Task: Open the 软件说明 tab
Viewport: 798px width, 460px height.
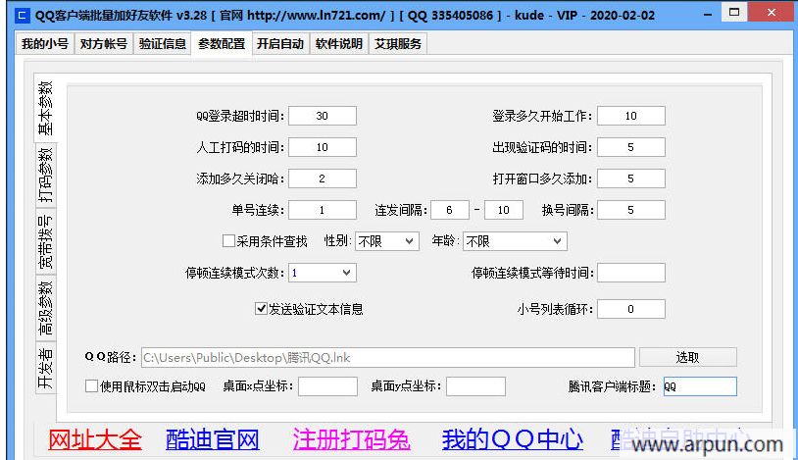Action: click(339, 44)
